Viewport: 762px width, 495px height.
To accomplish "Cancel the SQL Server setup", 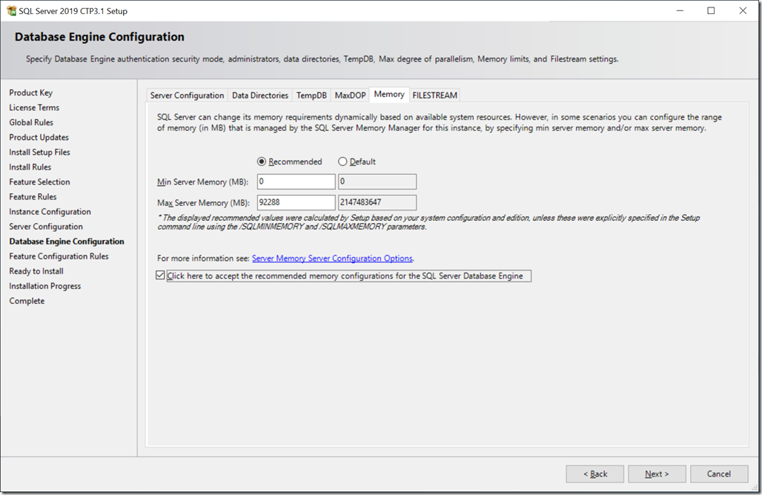I will coord(719,474).
